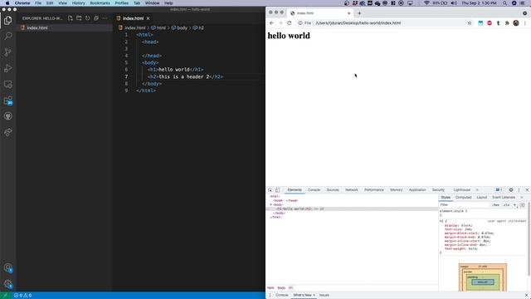Click the errors and warnings status indicator

22,296
